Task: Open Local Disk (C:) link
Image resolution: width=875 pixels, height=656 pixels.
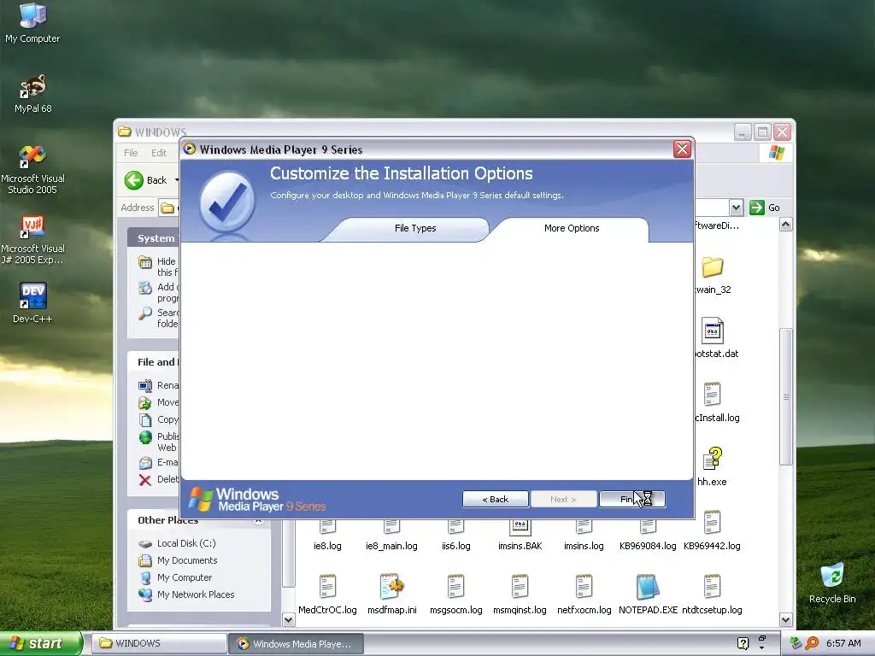Action: (x=186, y=543)
